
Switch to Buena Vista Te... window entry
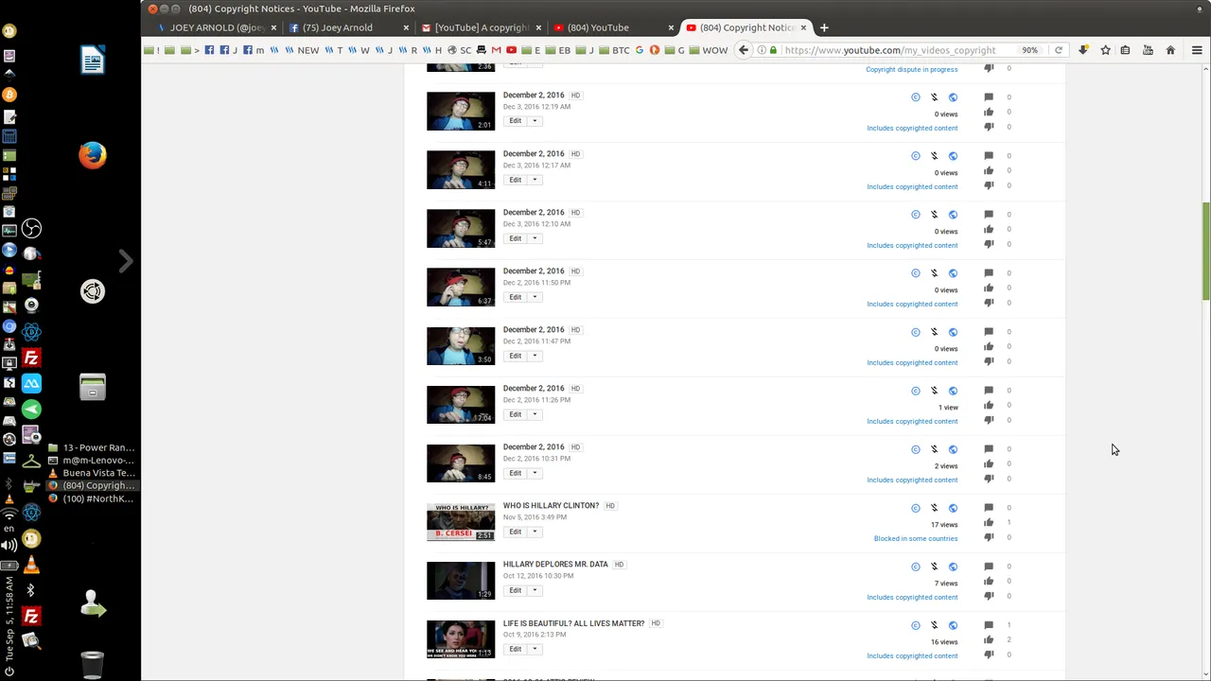[x=92, y=473]
